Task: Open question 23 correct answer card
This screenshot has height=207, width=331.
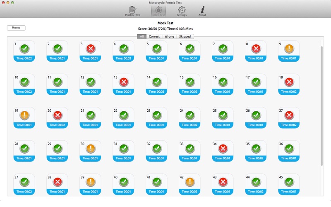Action: click(x=156, y=118)
